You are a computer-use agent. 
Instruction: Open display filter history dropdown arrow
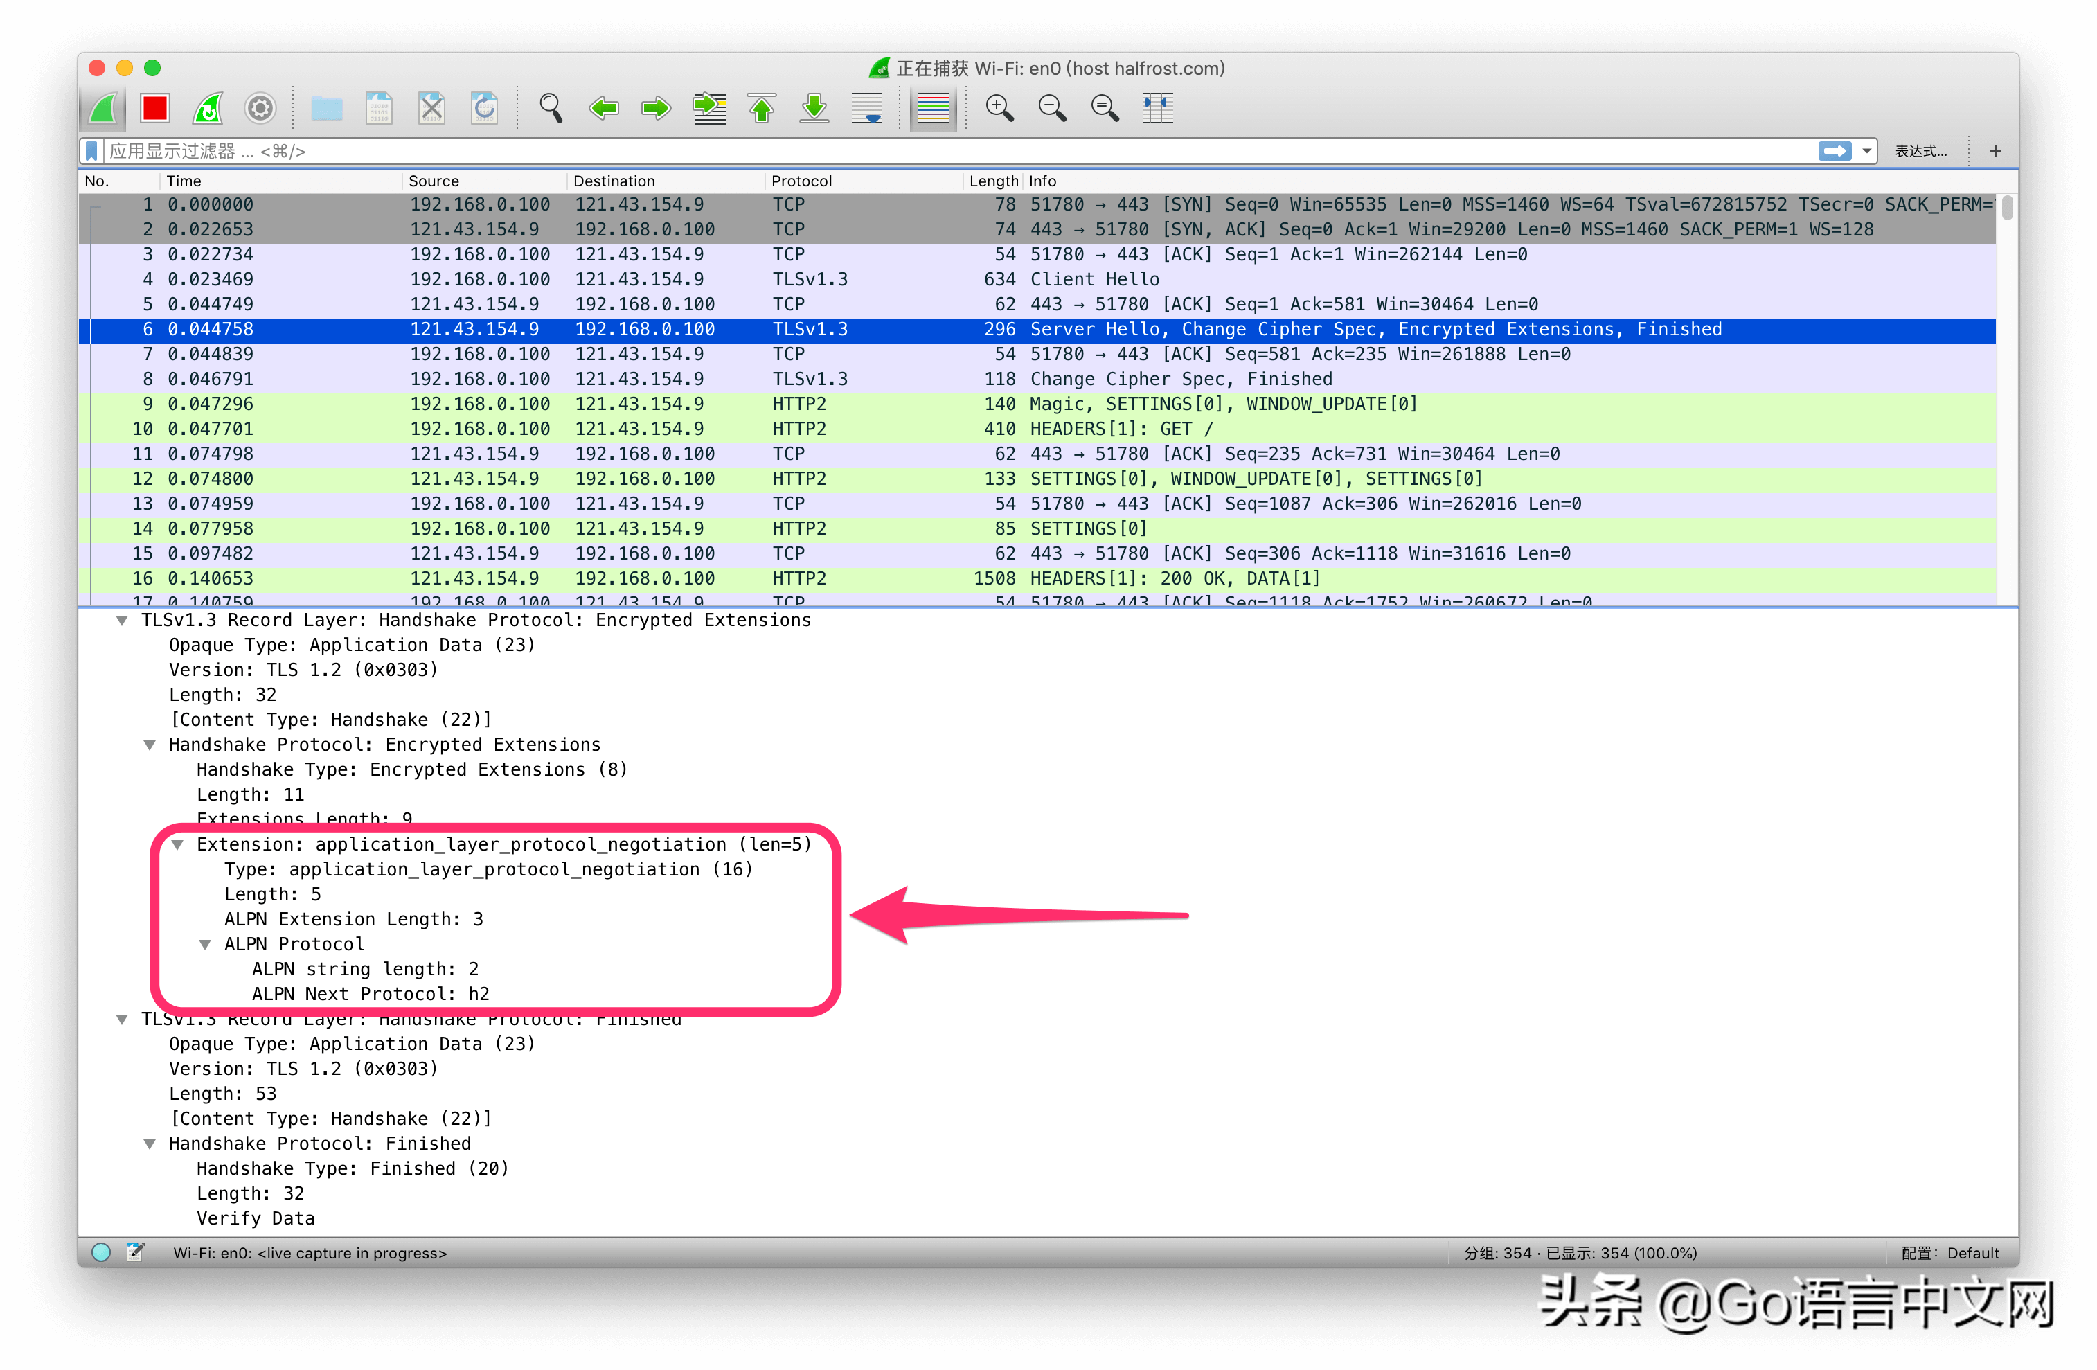click(x=1866, y=152)
